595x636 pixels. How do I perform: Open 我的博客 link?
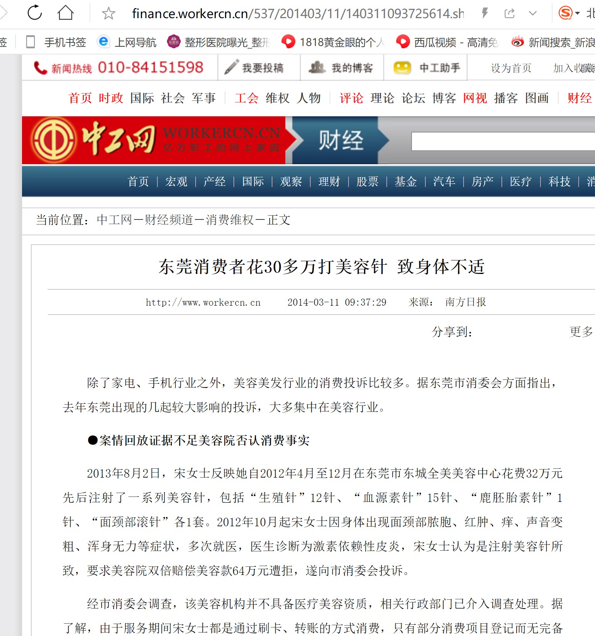point(341,68)
